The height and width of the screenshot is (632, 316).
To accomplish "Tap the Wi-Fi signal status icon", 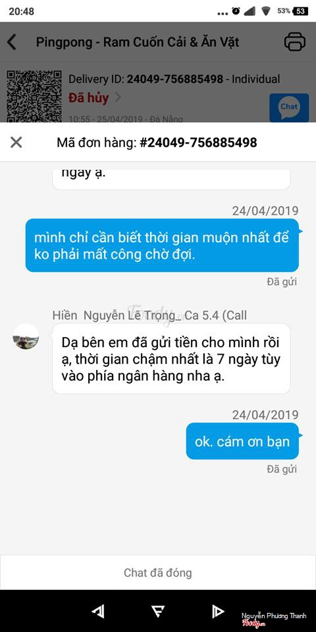I will [x=265, y=11].
